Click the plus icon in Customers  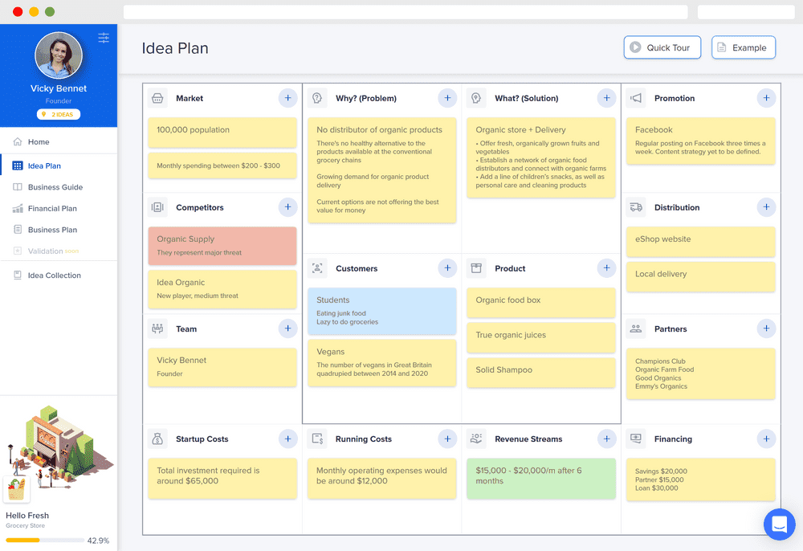click(447, 267)
